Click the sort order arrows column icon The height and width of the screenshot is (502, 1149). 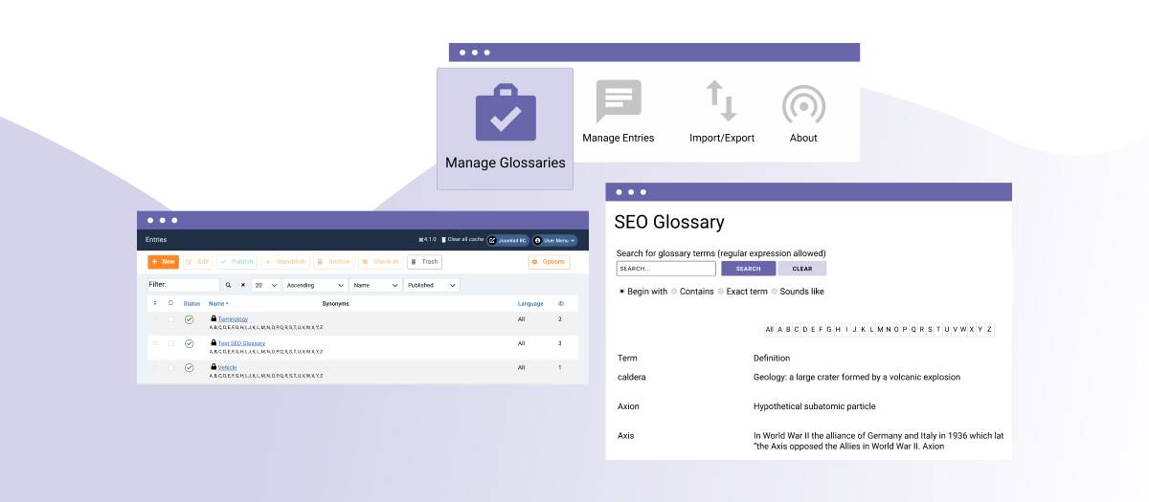(x=155, y=303)
